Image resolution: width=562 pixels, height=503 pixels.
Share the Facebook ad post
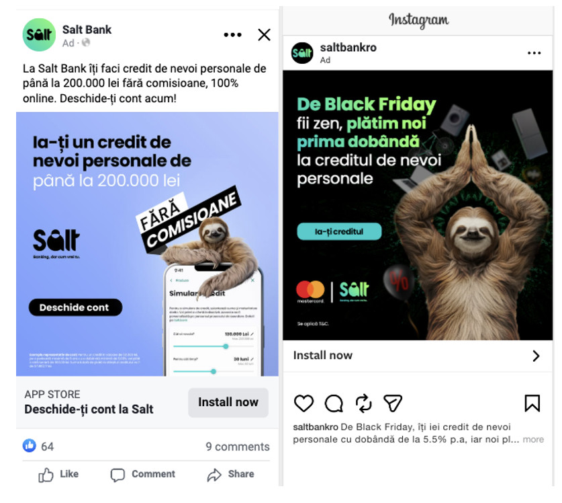pyautogui.click(x=230, y=474)
